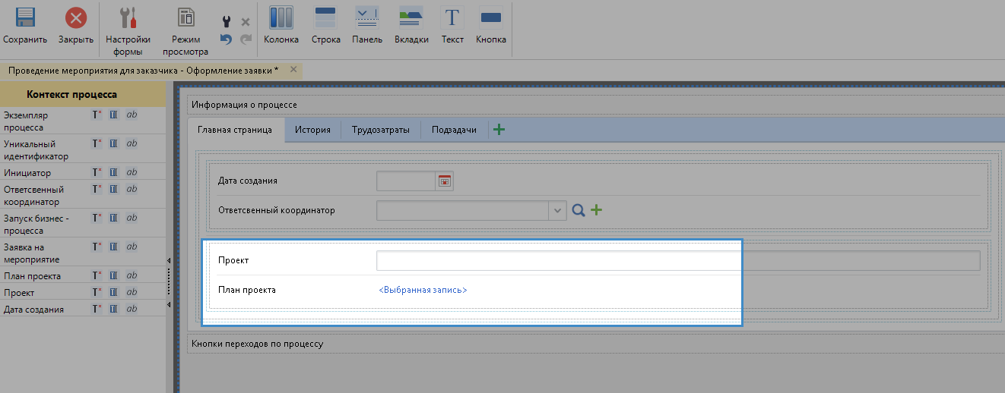Toggle required T* marker for Инициатор
The width and height of the screenshot is (1005, 393).
coord(97,173)
